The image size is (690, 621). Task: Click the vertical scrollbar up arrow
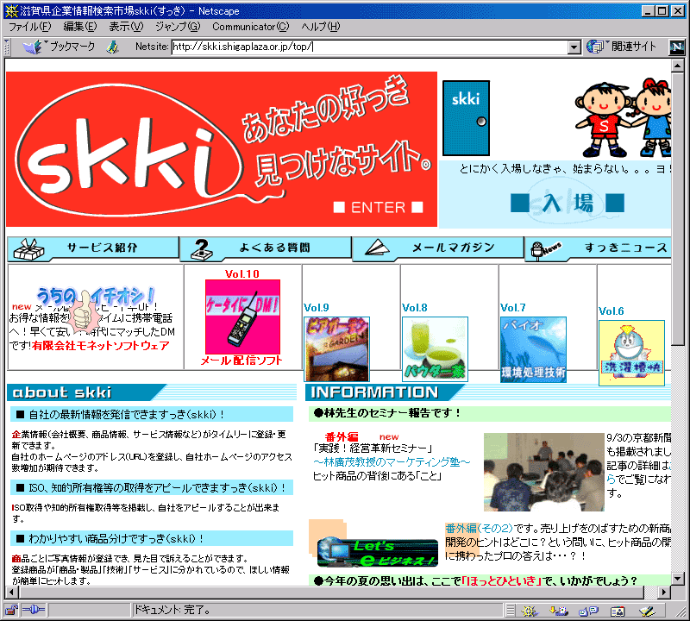pyautogui.click(x=677, y=66)
